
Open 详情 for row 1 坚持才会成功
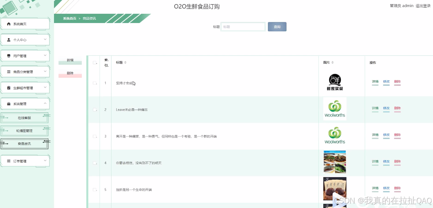(375, 82)
